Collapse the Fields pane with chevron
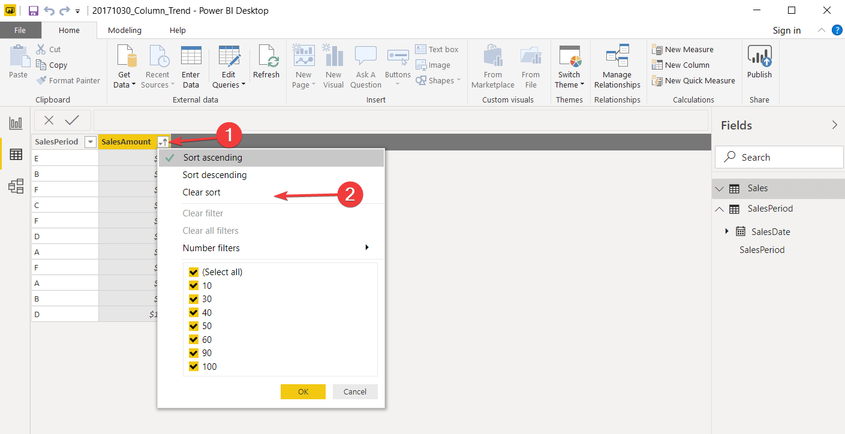 coord(834,125)
